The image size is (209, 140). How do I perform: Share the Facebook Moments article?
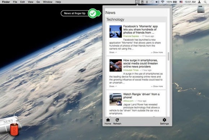click(x=113, y=52)
